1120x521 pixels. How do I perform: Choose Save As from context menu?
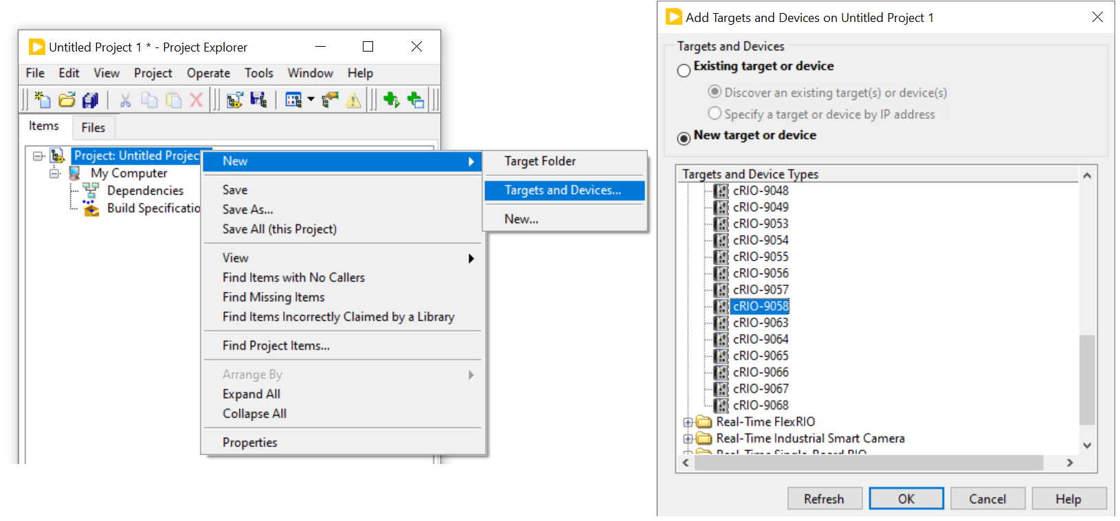pyautogui.click(x=343, y=209)
